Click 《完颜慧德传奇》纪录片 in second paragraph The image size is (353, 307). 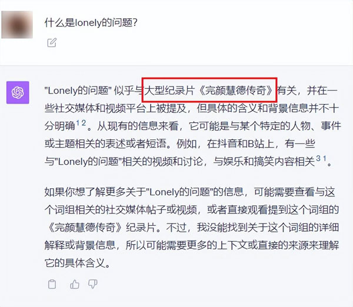click(x=101, y=228)
